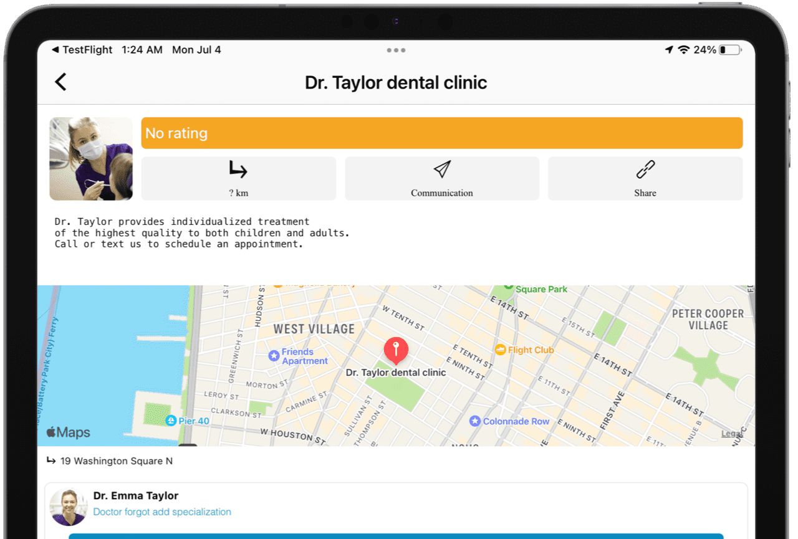Tap the Apple Maps logo
This screenshot has width=798, height=539.
coord(69,432)
